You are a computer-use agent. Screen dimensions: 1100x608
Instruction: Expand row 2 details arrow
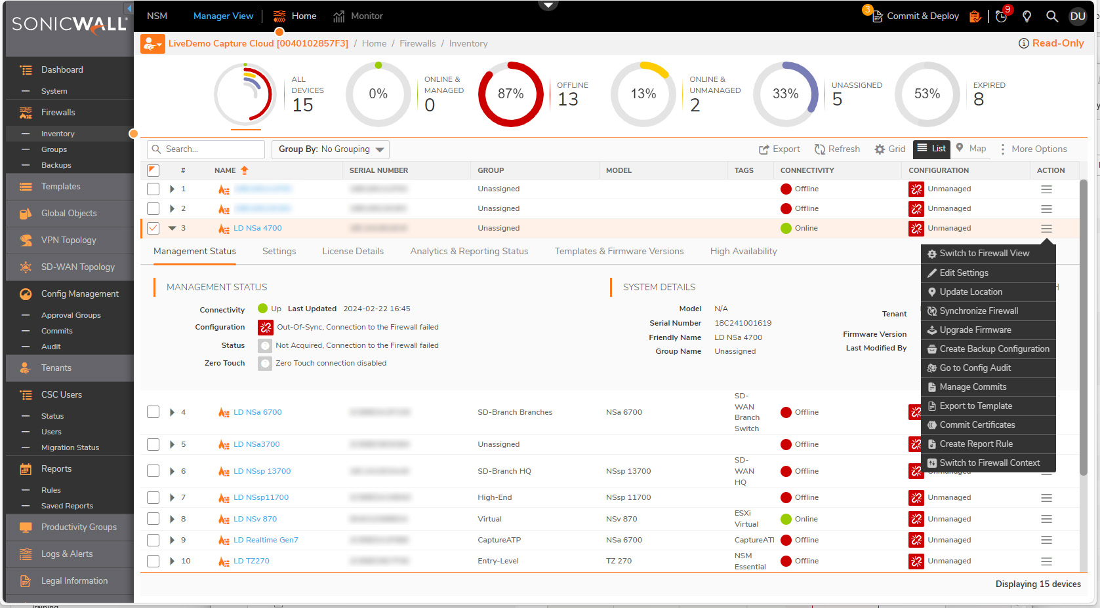point(172,209)
